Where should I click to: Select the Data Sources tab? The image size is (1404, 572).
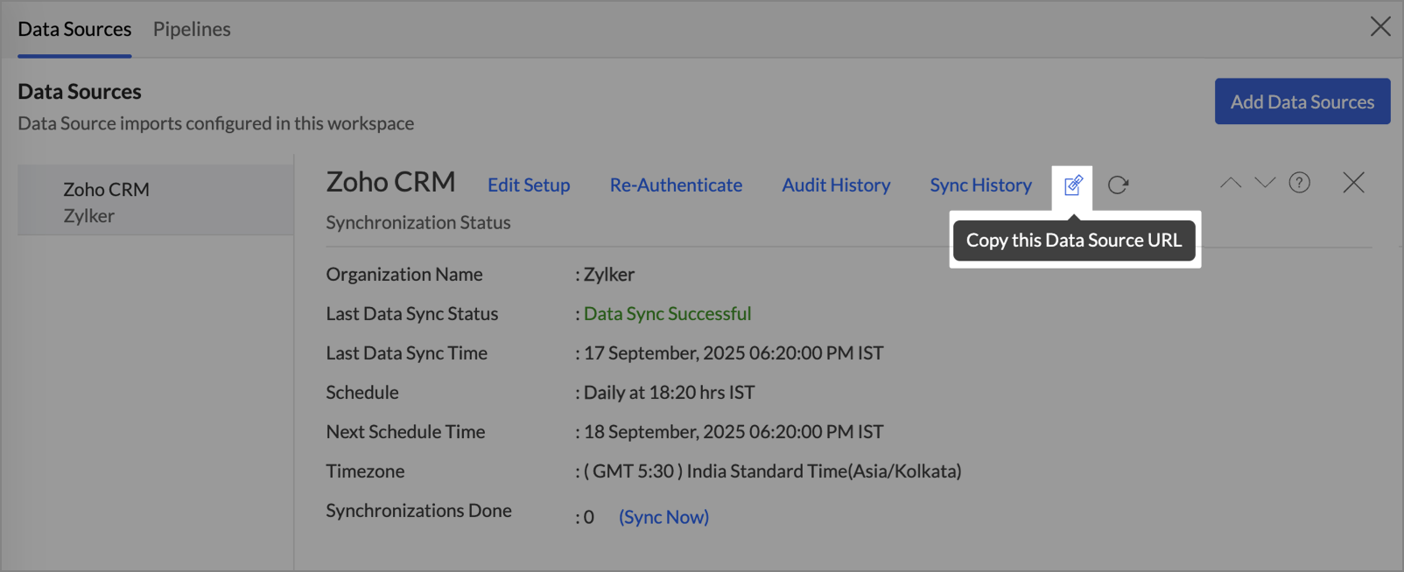[x=74, y=29]
